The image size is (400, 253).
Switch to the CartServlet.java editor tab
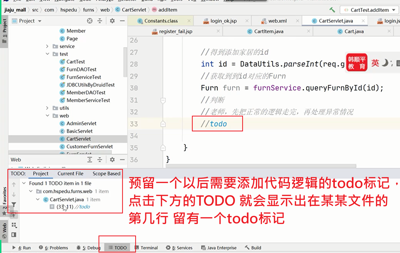[336, 21]
